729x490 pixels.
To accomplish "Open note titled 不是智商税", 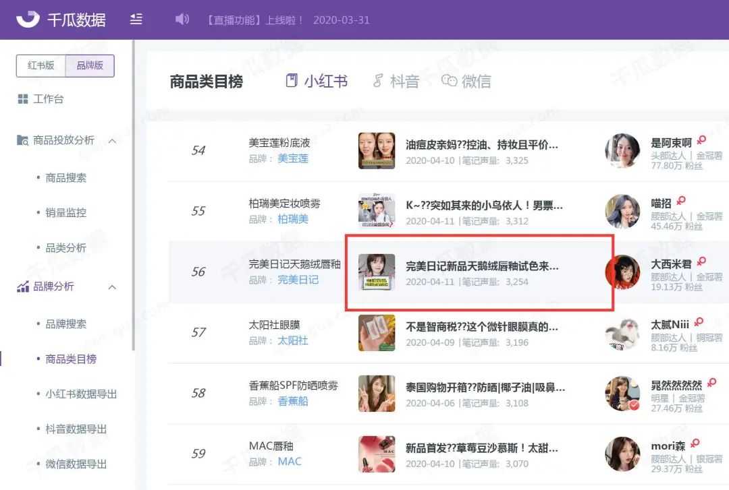I will [482, 327].
